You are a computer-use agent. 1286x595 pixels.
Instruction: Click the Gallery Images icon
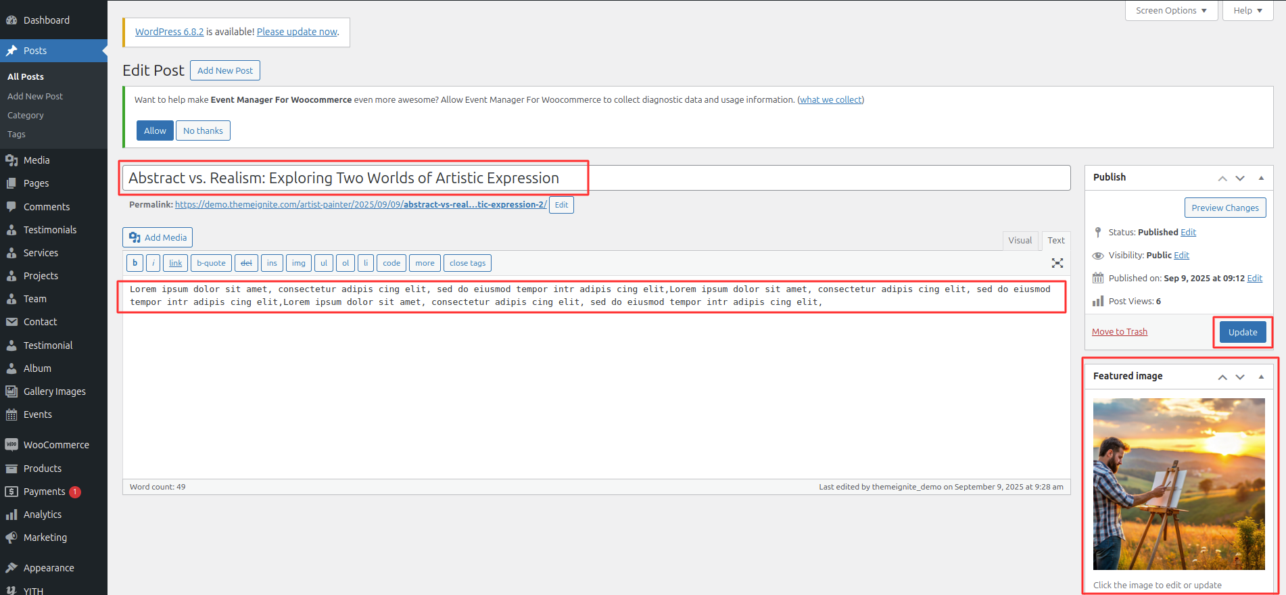click(11, 391)
